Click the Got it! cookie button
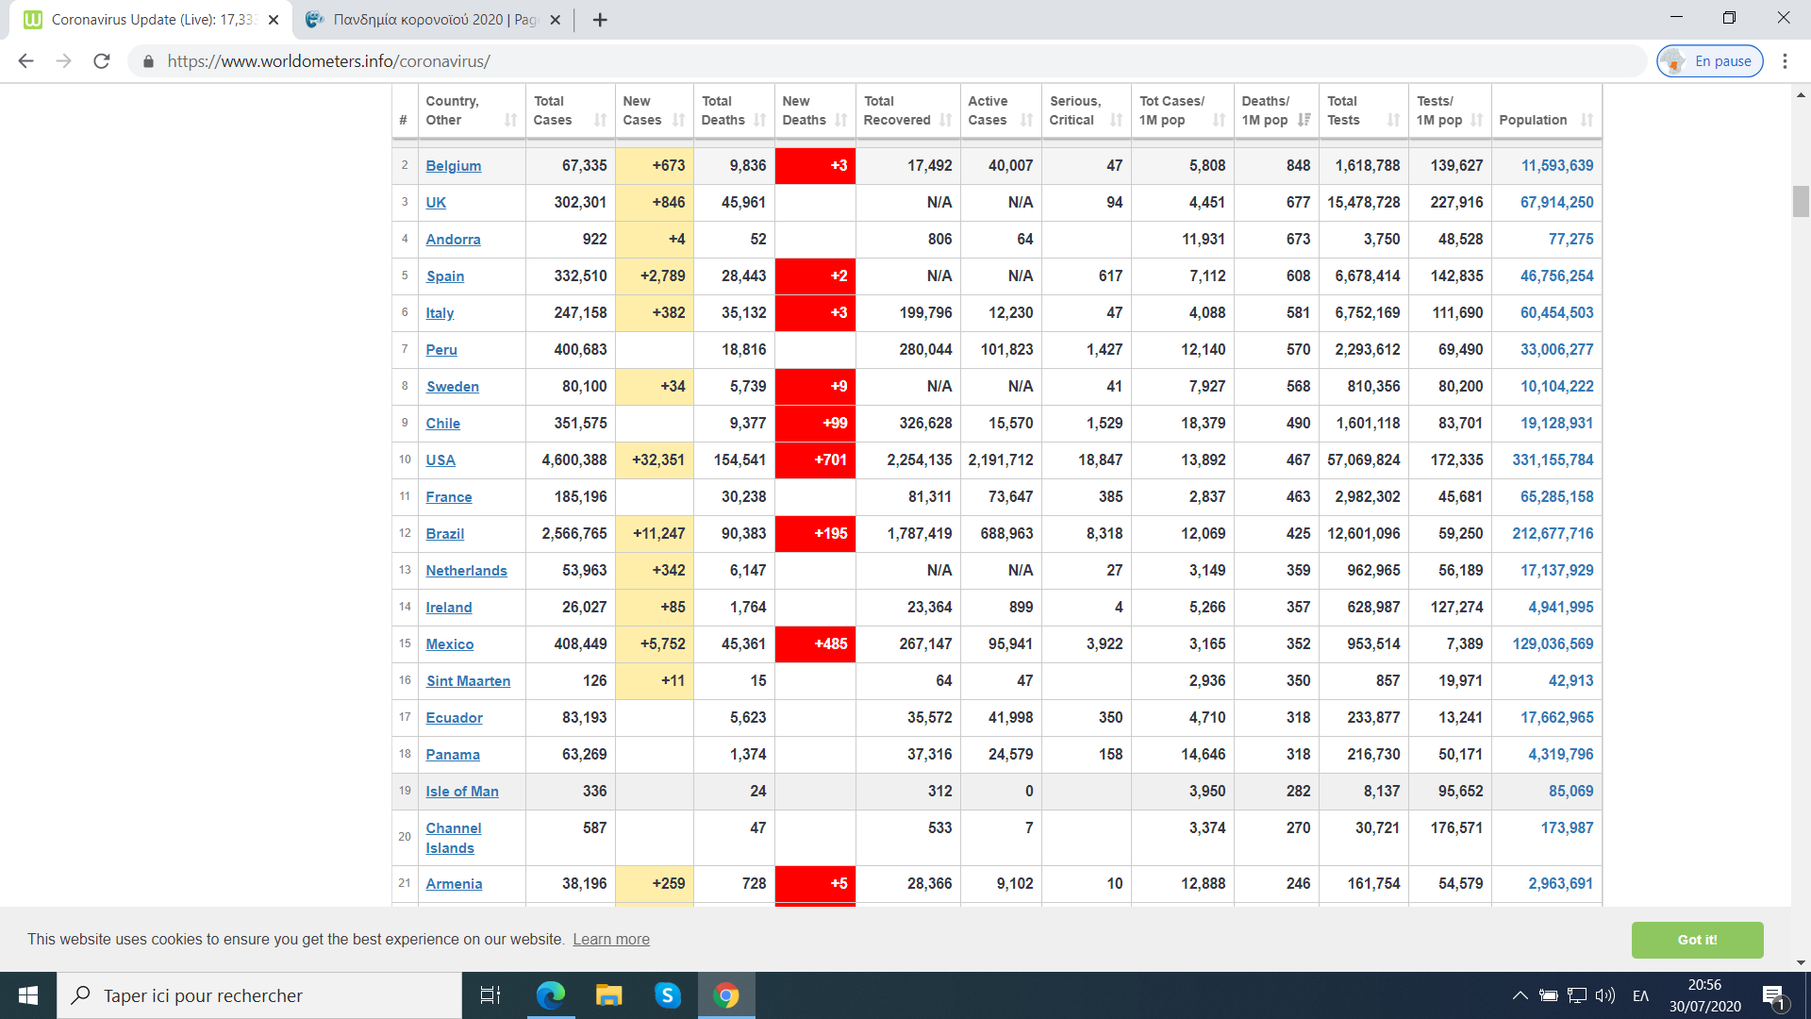This screenshot has width=1811, height=1019. [x=1697, y=940]
